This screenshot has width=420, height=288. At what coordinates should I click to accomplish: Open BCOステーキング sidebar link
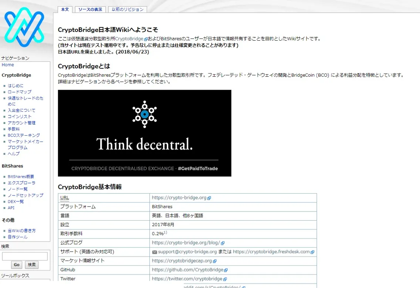(24, 135)
